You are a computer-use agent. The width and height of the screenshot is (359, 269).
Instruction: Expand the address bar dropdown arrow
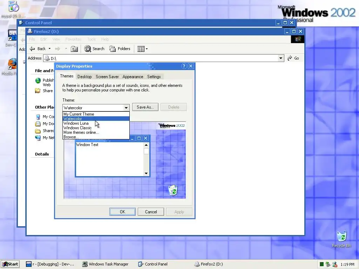[x=281, y=58]
